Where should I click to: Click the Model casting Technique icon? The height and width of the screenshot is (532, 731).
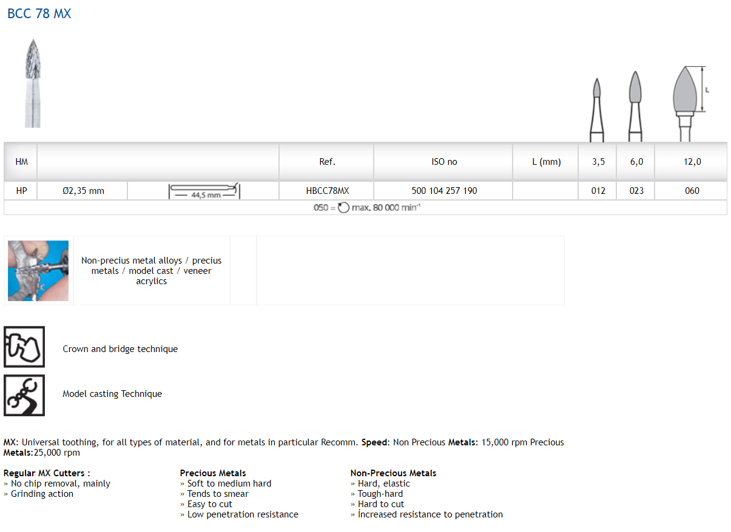[x=24, y=395]
